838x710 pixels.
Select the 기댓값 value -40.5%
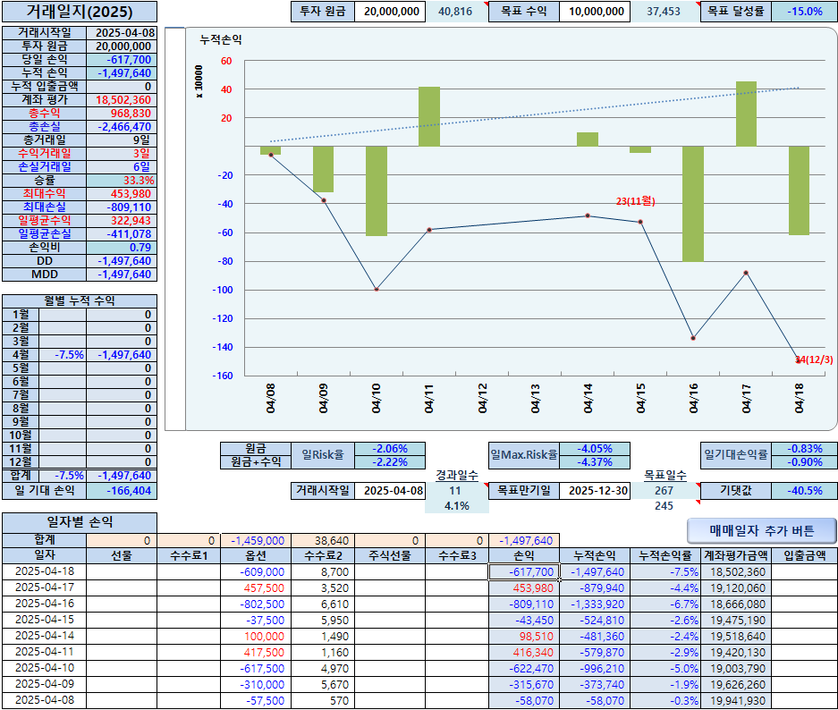click(x=804, y=490)
